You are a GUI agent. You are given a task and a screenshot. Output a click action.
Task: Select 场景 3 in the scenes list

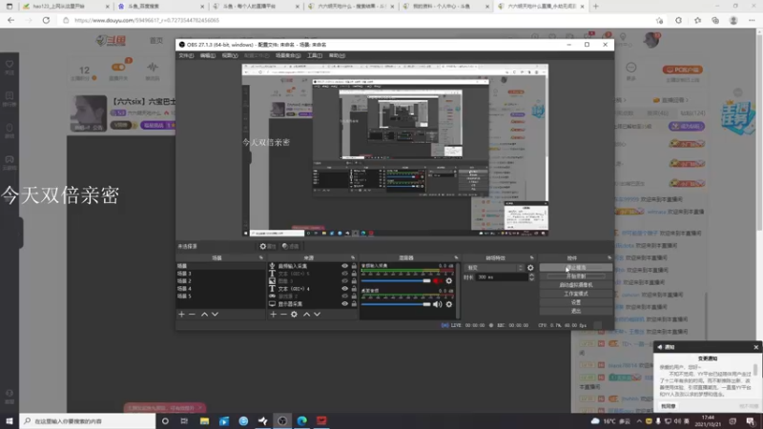click(x=220, y=274)
